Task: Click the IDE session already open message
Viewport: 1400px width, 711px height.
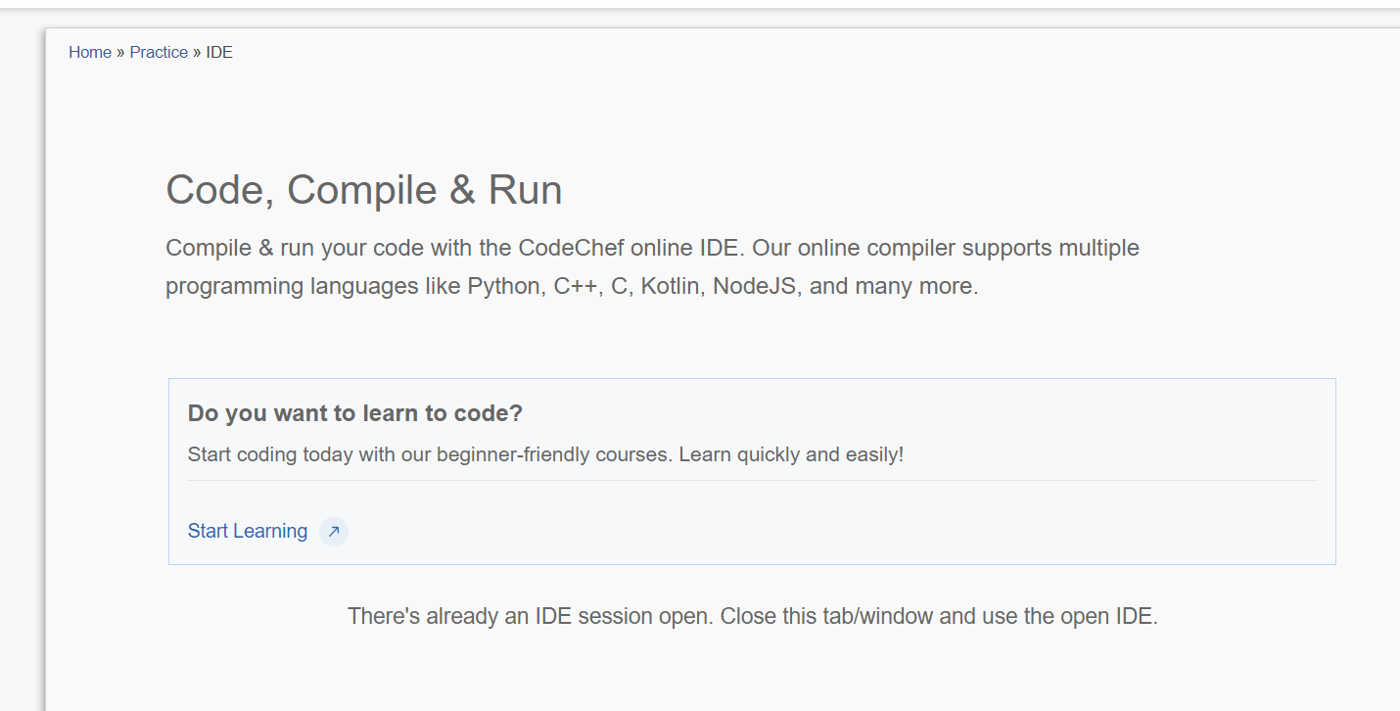Action: coord(753,617)
